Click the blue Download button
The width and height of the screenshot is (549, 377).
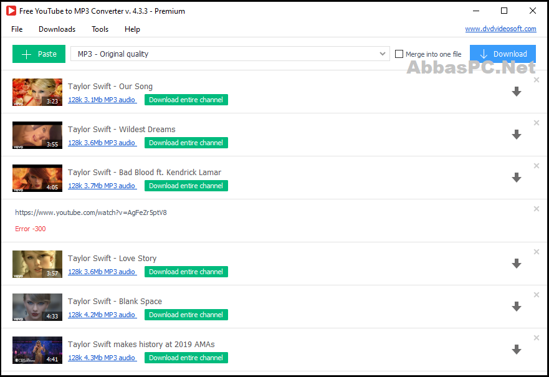click(x=503, y=54)
